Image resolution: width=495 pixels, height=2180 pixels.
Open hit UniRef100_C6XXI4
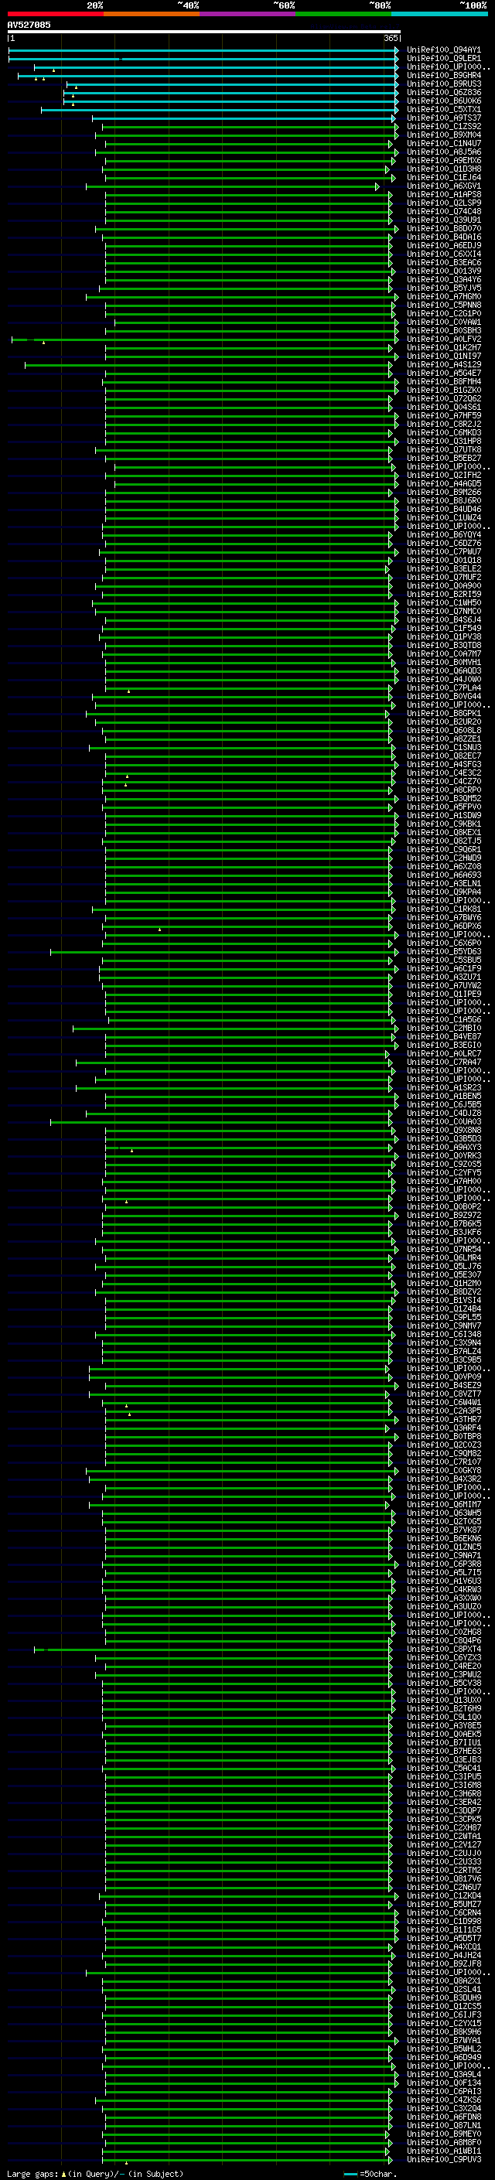coord(444,254)
